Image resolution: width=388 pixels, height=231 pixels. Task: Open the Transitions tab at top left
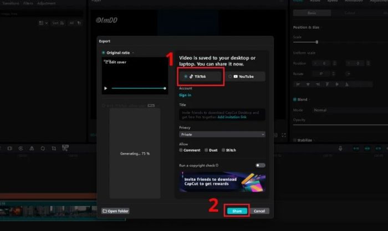point(11,3)
